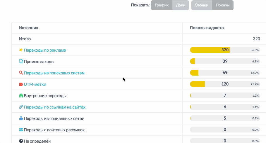
Task: Click the envelope icon for почтовых рассылок
Action: (21, 130)
